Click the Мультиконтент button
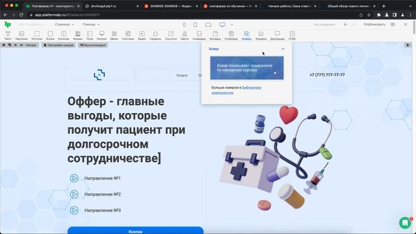 [93, 45]
